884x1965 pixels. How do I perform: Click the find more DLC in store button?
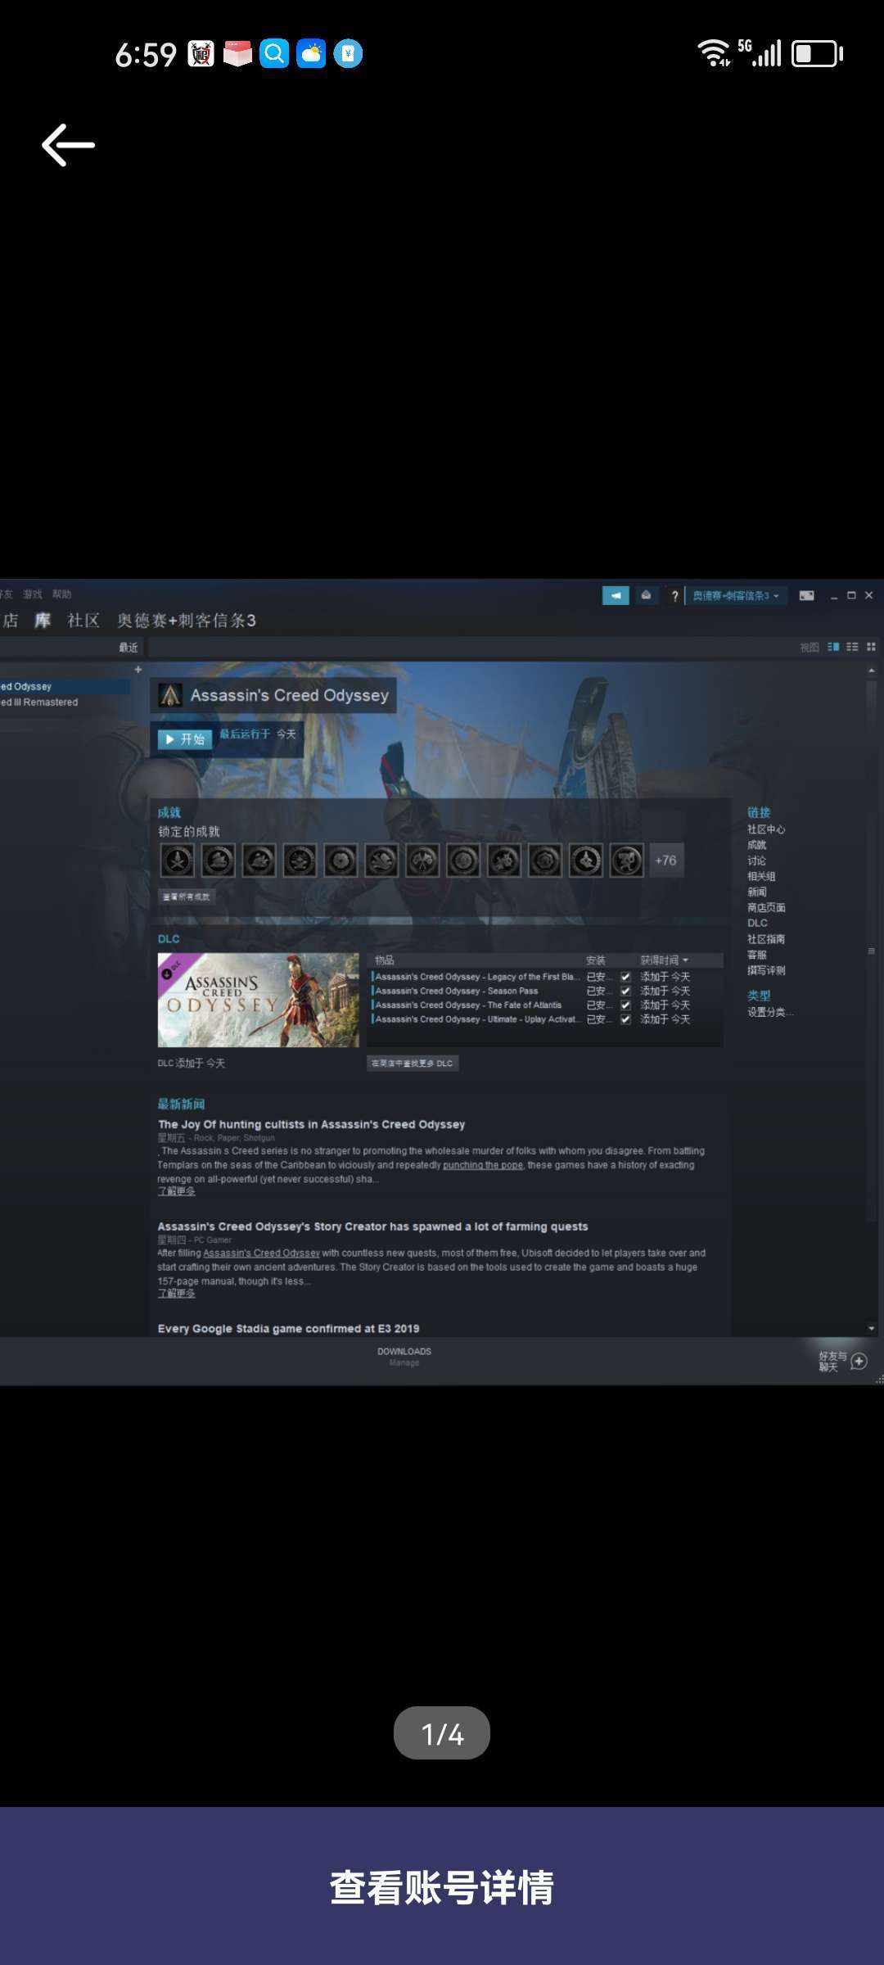click(413, 1063)
